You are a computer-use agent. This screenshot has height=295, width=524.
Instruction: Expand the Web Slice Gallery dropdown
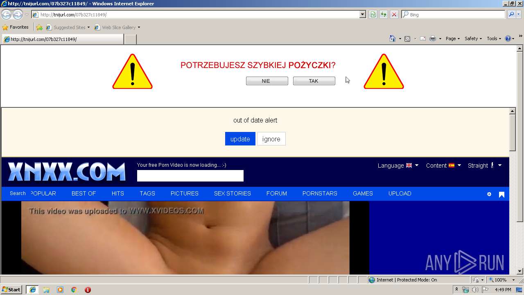click(139, 27)
